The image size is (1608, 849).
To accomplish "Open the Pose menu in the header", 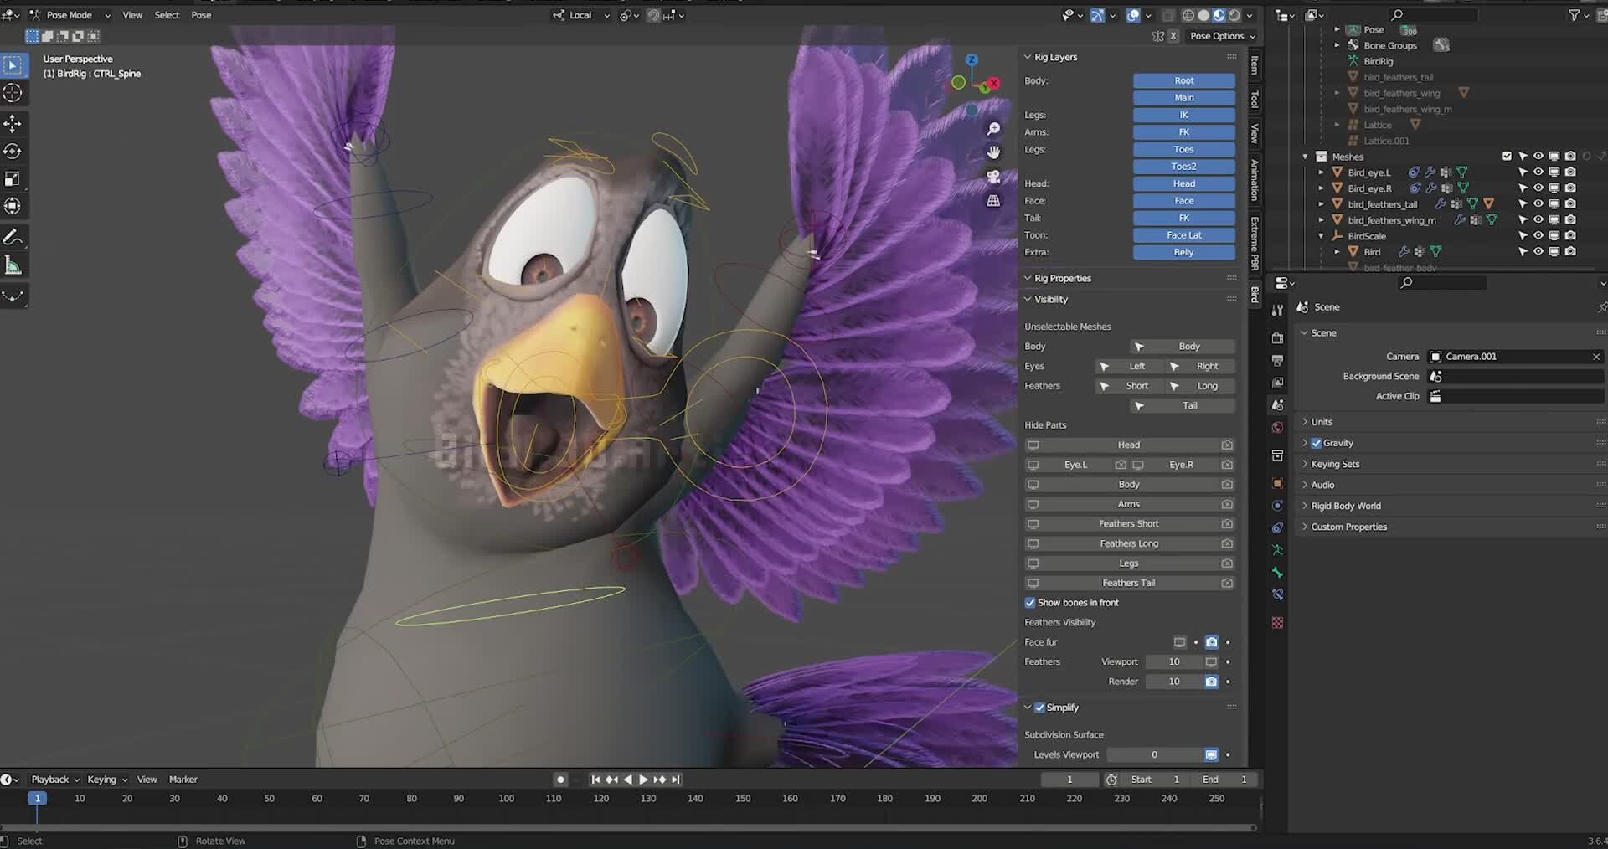I will click(x=201, y=15).
